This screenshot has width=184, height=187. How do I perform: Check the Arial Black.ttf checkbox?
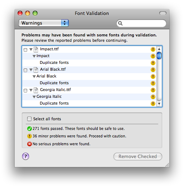point(25,70)
